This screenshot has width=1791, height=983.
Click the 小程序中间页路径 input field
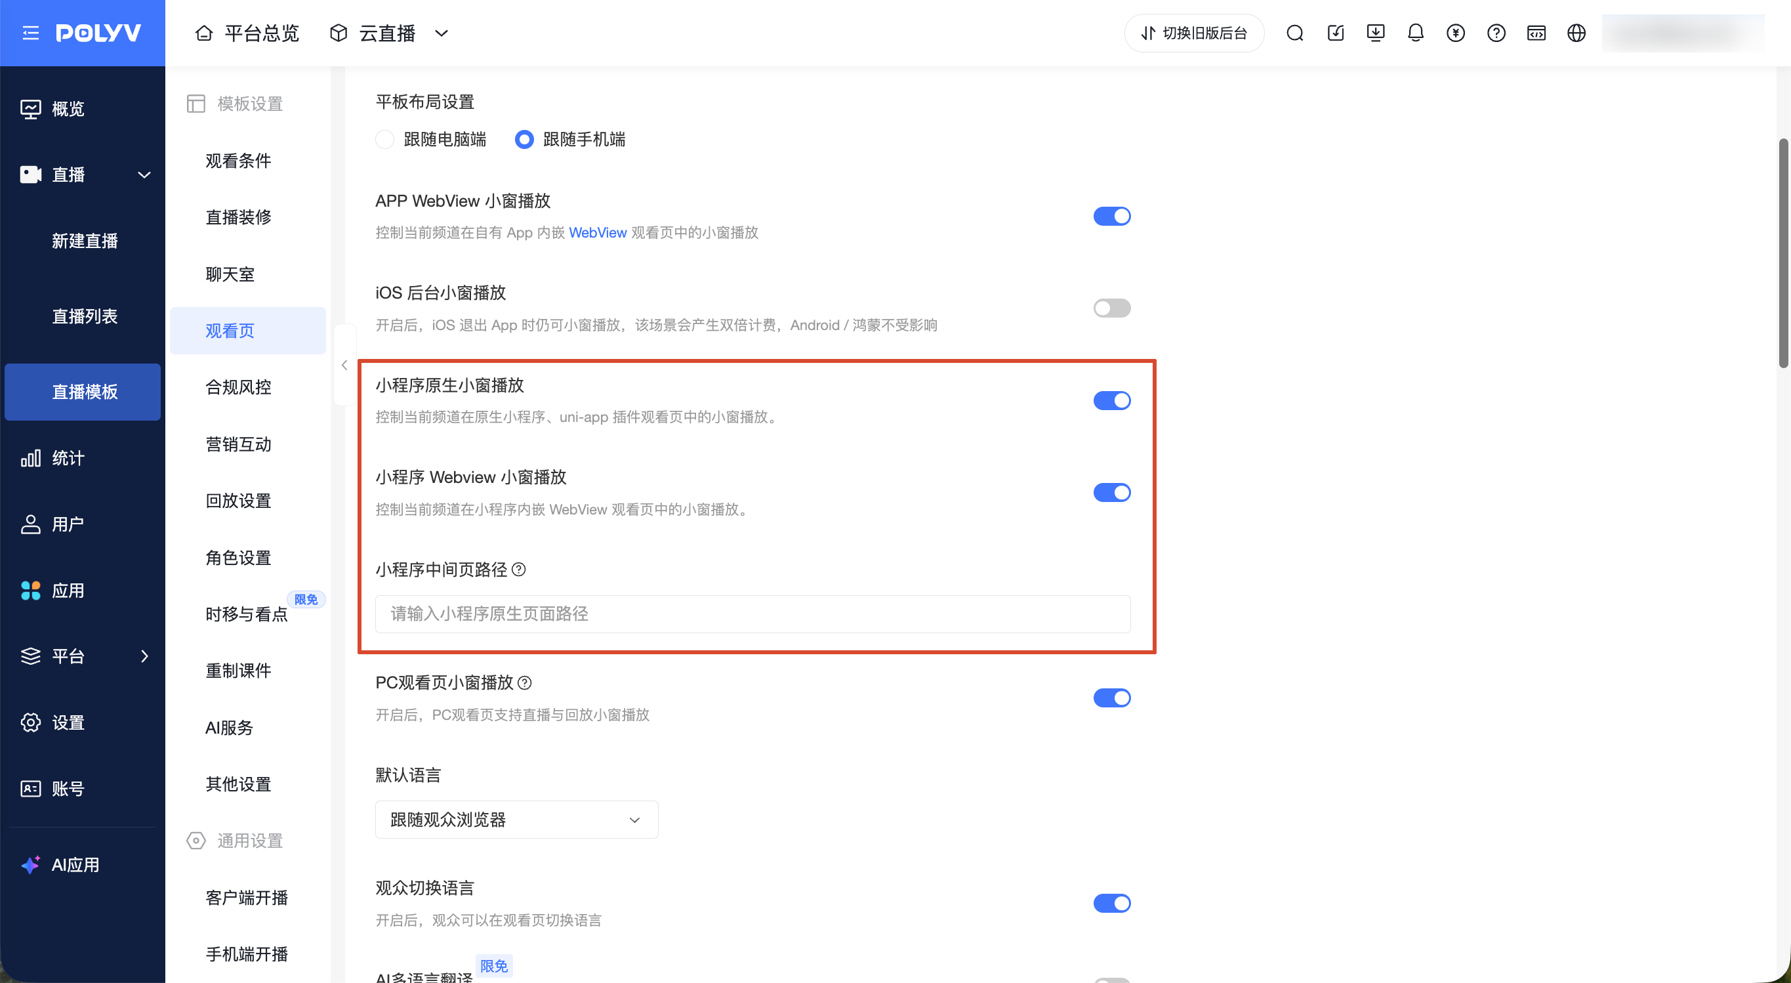[753, 614]
